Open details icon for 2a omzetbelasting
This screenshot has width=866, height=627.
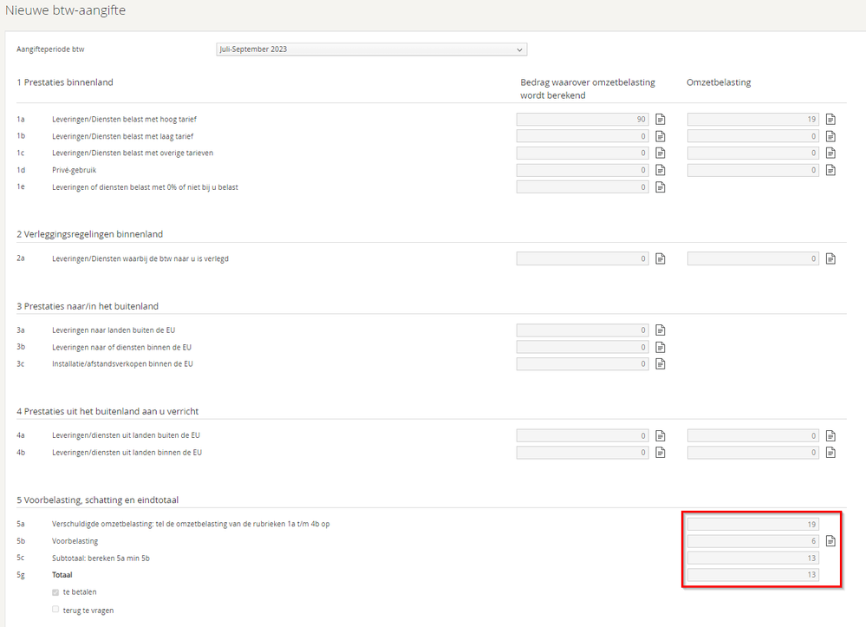click(830, 258)
